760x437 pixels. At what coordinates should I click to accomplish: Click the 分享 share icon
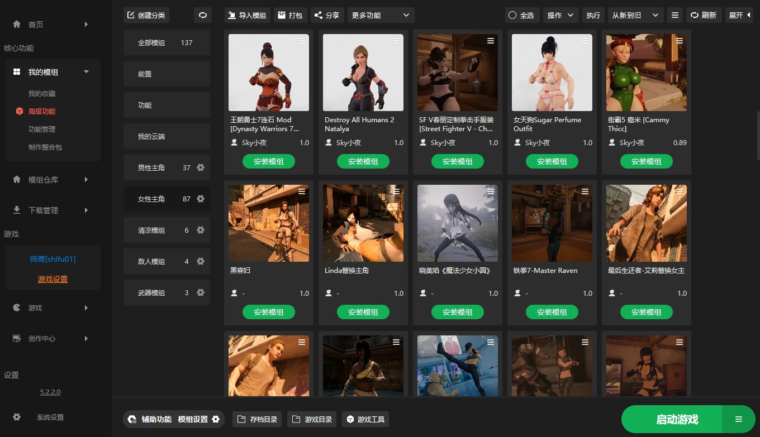(x=318, y=15)
